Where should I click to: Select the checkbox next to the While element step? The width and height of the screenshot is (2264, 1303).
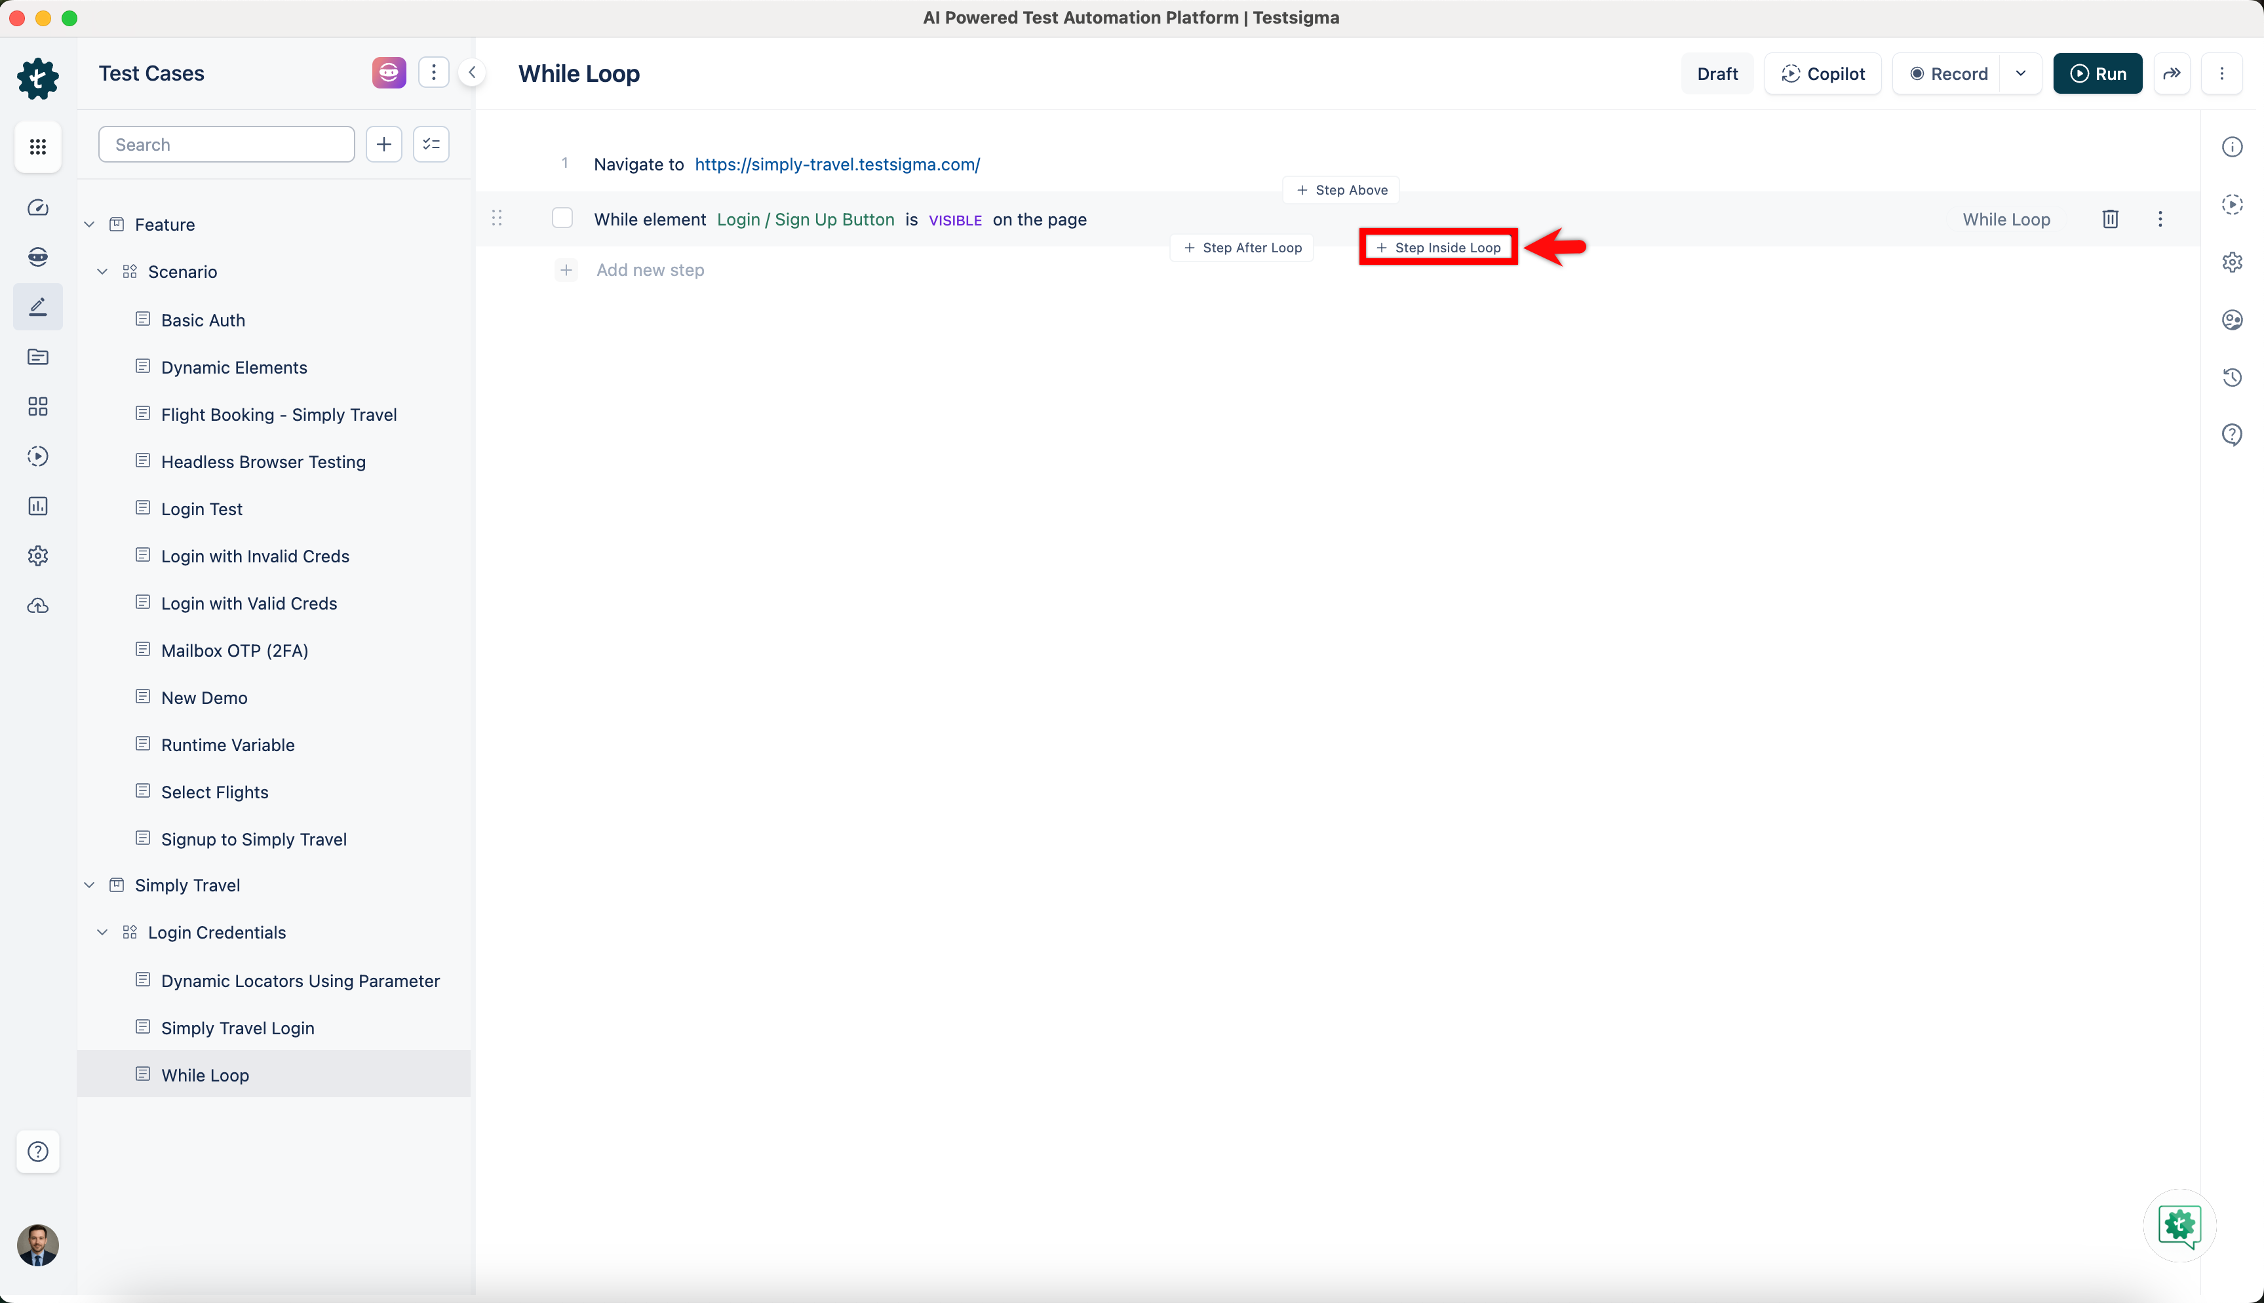(563, 218)
